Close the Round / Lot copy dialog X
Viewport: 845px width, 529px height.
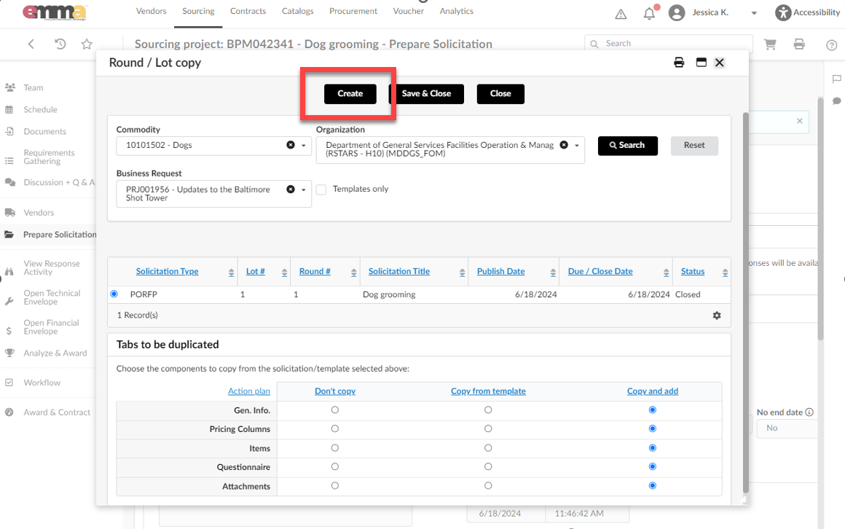pyautogui.click(x=720, y=63)
